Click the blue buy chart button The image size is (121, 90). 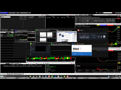click(x=103, y=25)
